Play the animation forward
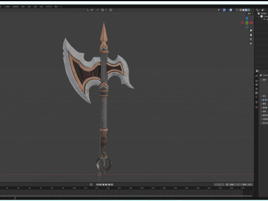This screenshot has height=201, width=268. point(106,184)
